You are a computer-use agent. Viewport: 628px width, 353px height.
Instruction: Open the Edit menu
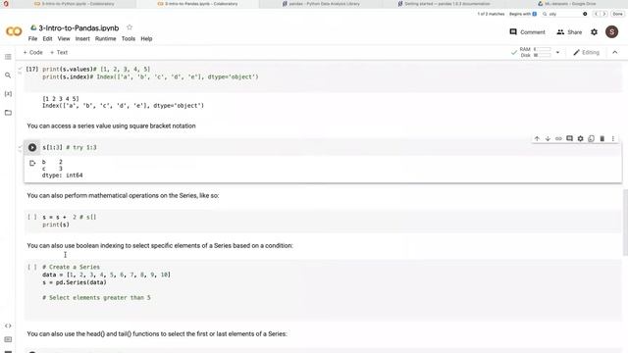47,39
